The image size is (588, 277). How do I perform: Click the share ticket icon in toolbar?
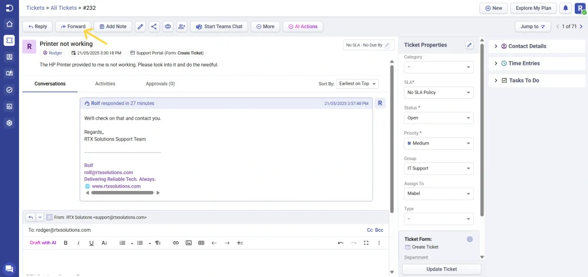point(153,26)
